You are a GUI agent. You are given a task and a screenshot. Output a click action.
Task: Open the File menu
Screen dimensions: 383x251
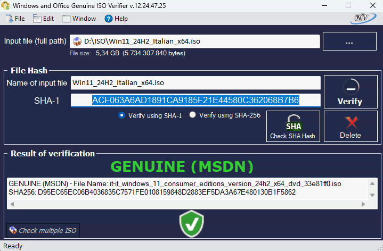click(15, 19)
